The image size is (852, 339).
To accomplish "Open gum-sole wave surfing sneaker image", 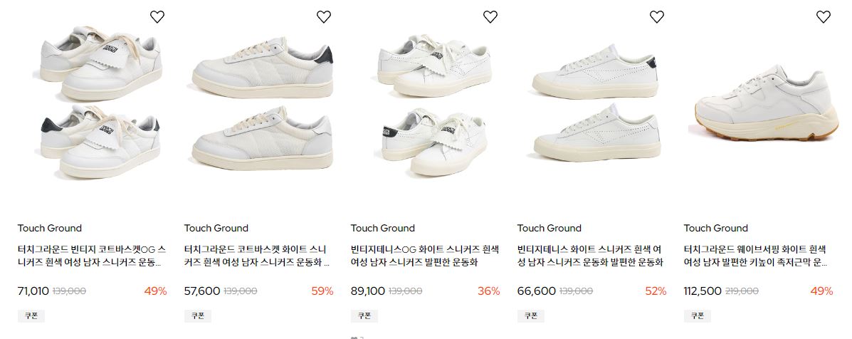I will tap(766, 102).
